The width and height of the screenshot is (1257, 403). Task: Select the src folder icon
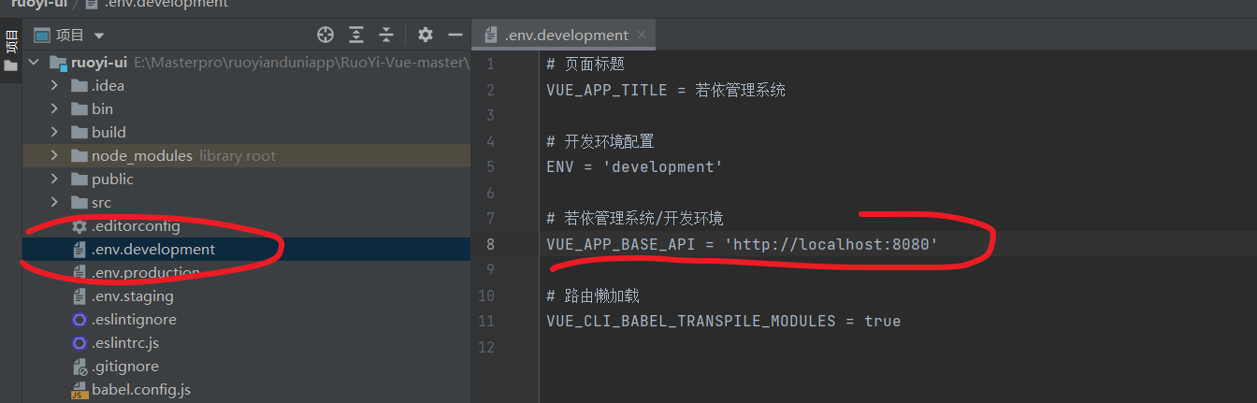click(x=79, y=203)
